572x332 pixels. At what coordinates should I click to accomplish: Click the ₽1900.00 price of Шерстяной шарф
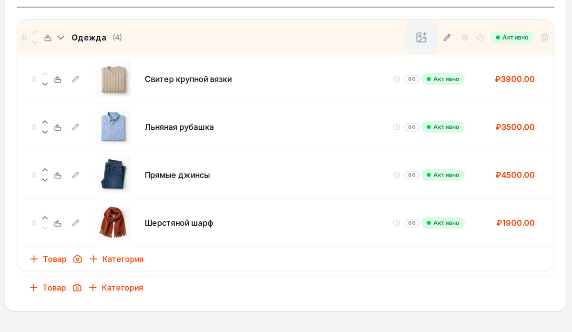tap(516, 223)
